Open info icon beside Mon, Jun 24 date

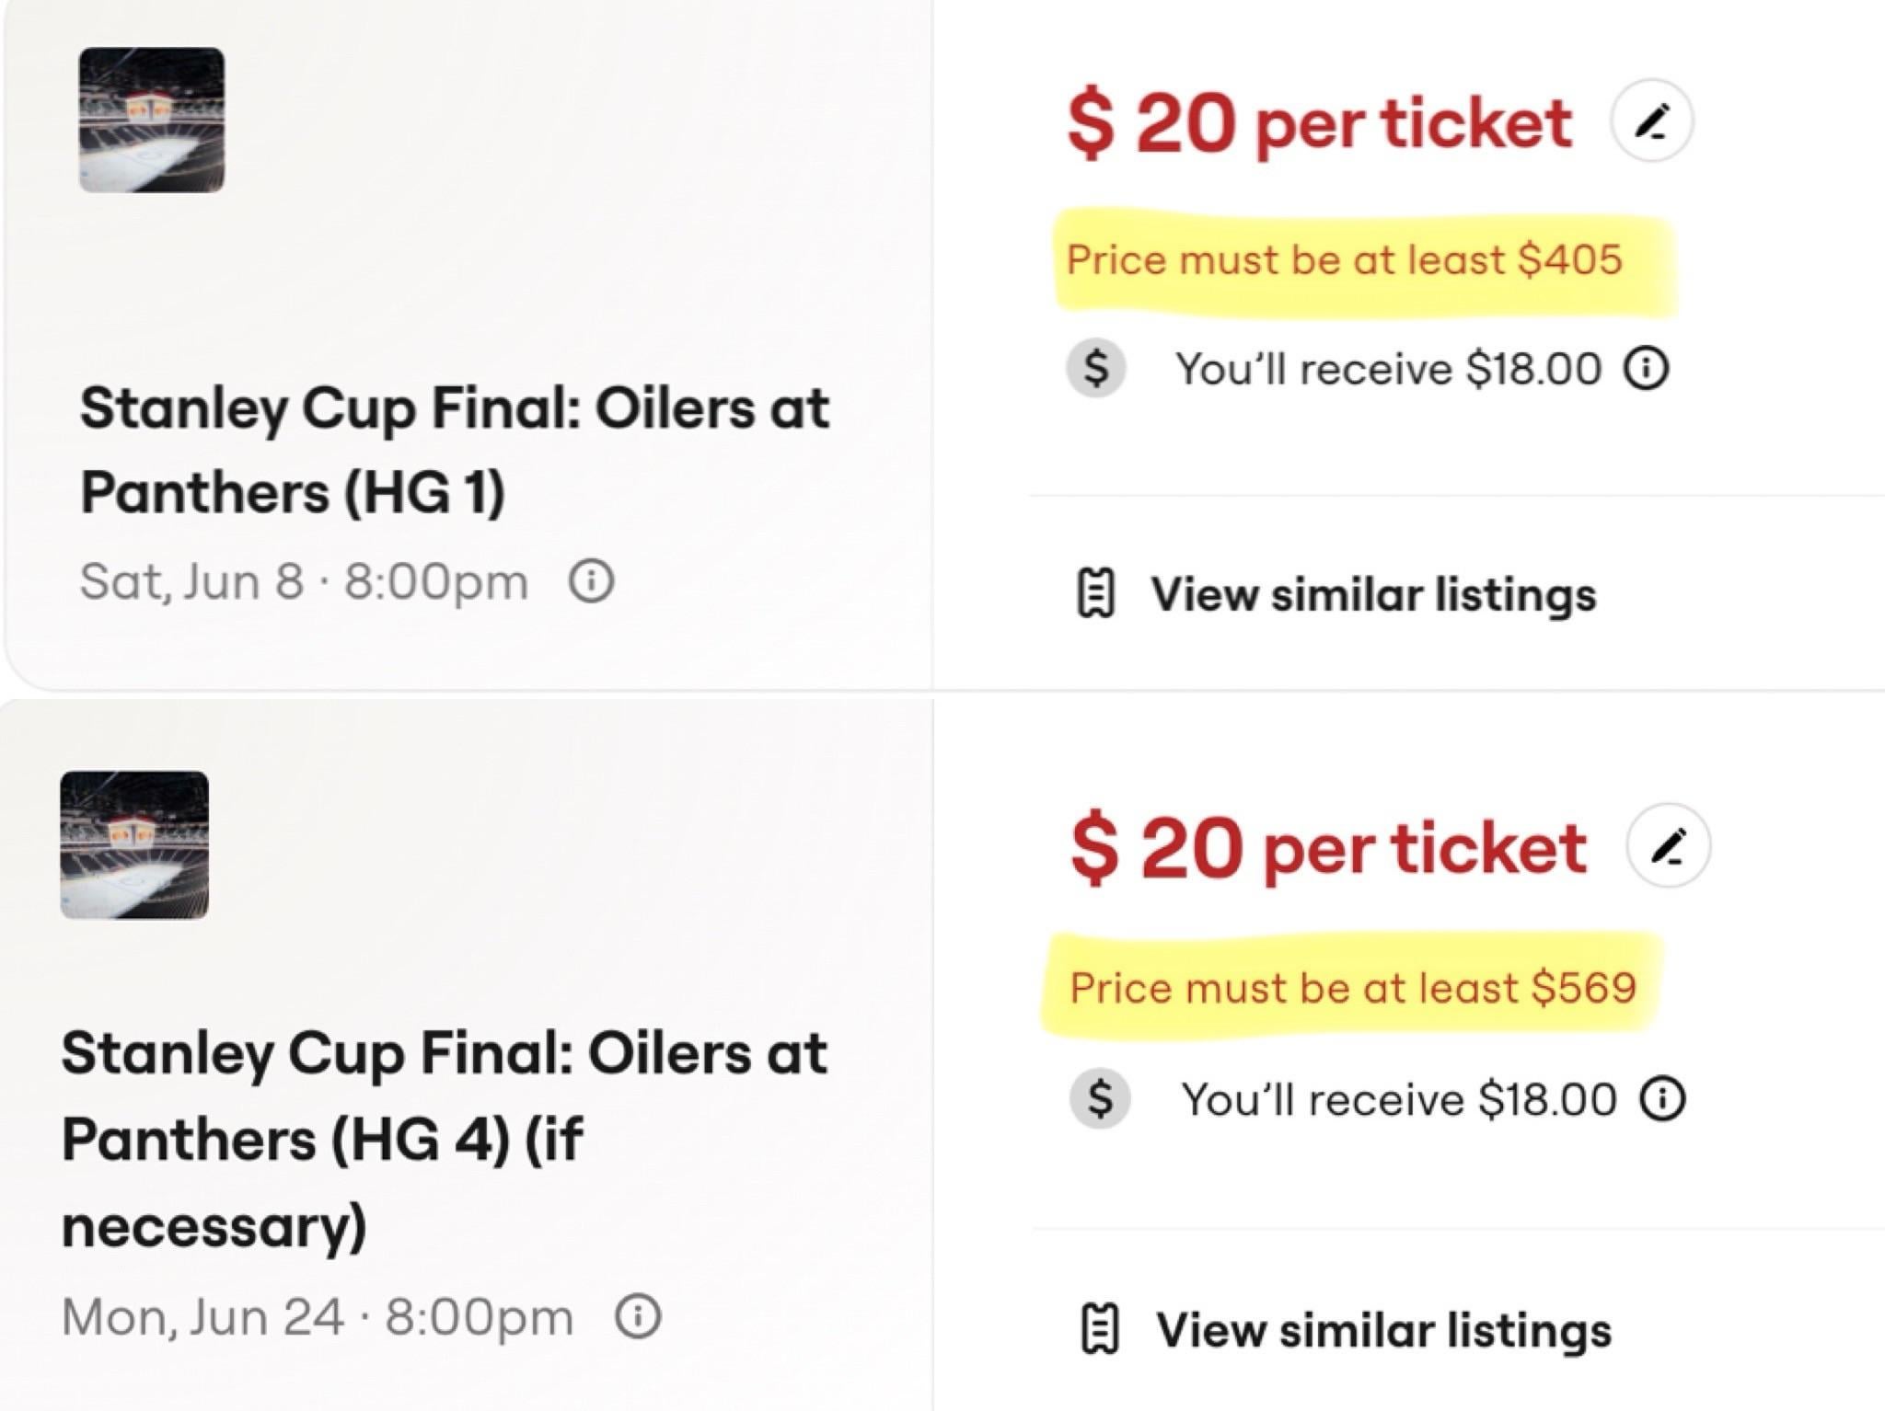638,1316
